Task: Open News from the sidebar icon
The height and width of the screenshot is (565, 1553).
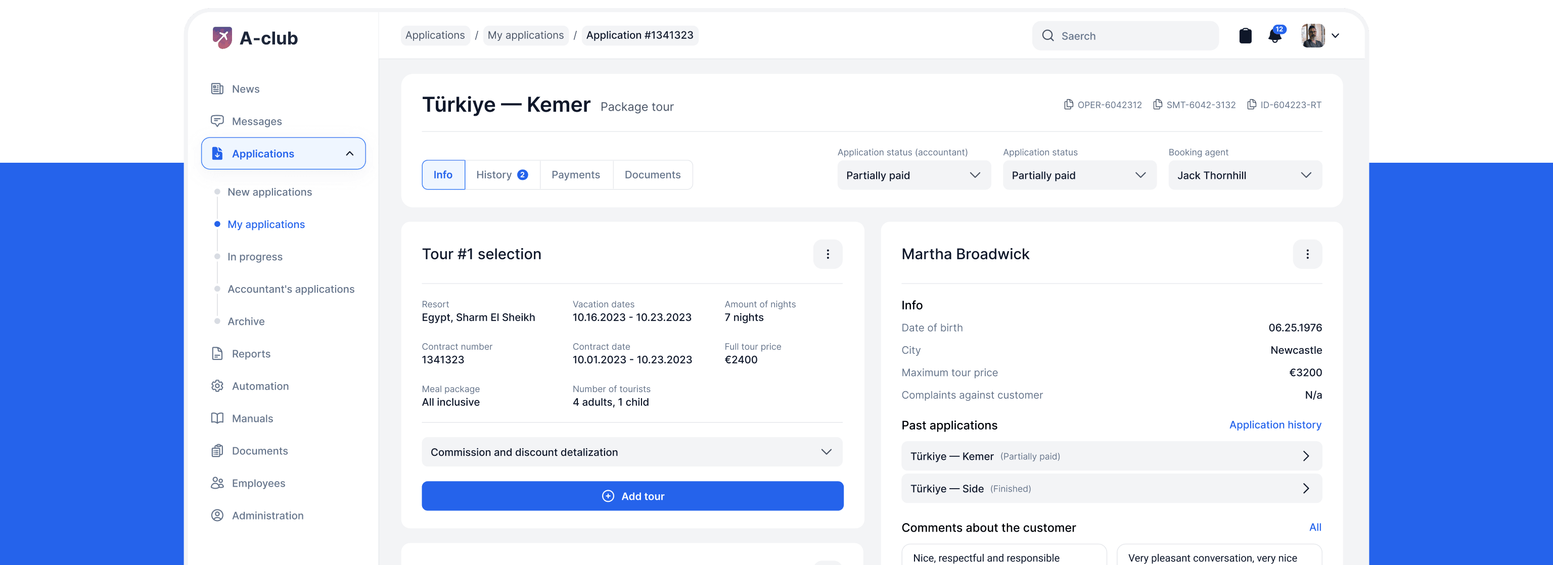Action: coord(217,88)
